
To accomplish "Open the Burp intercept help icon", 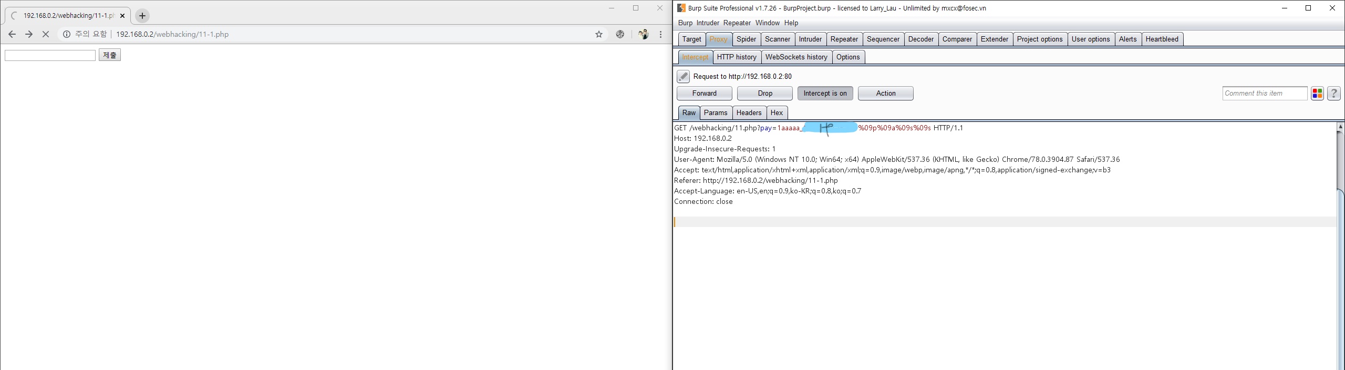I will (x=1333, y=94).
